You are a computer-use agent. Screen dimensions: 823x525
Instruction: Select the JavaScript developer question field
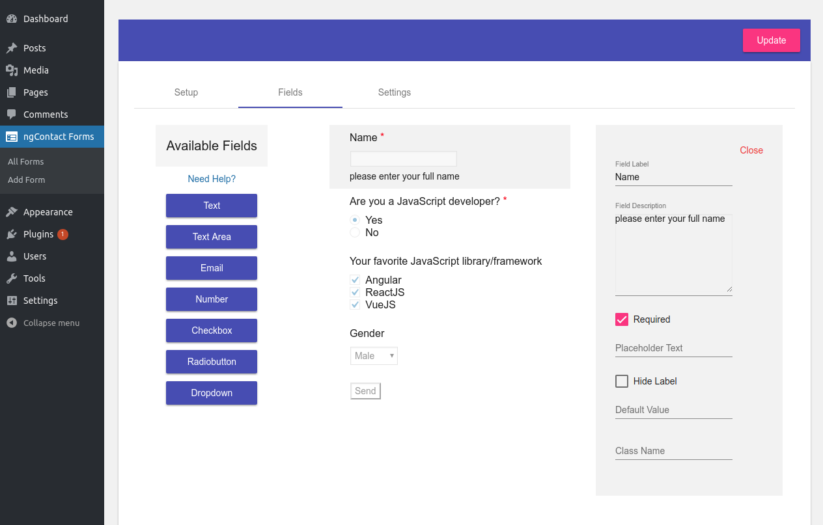point(428,202)
